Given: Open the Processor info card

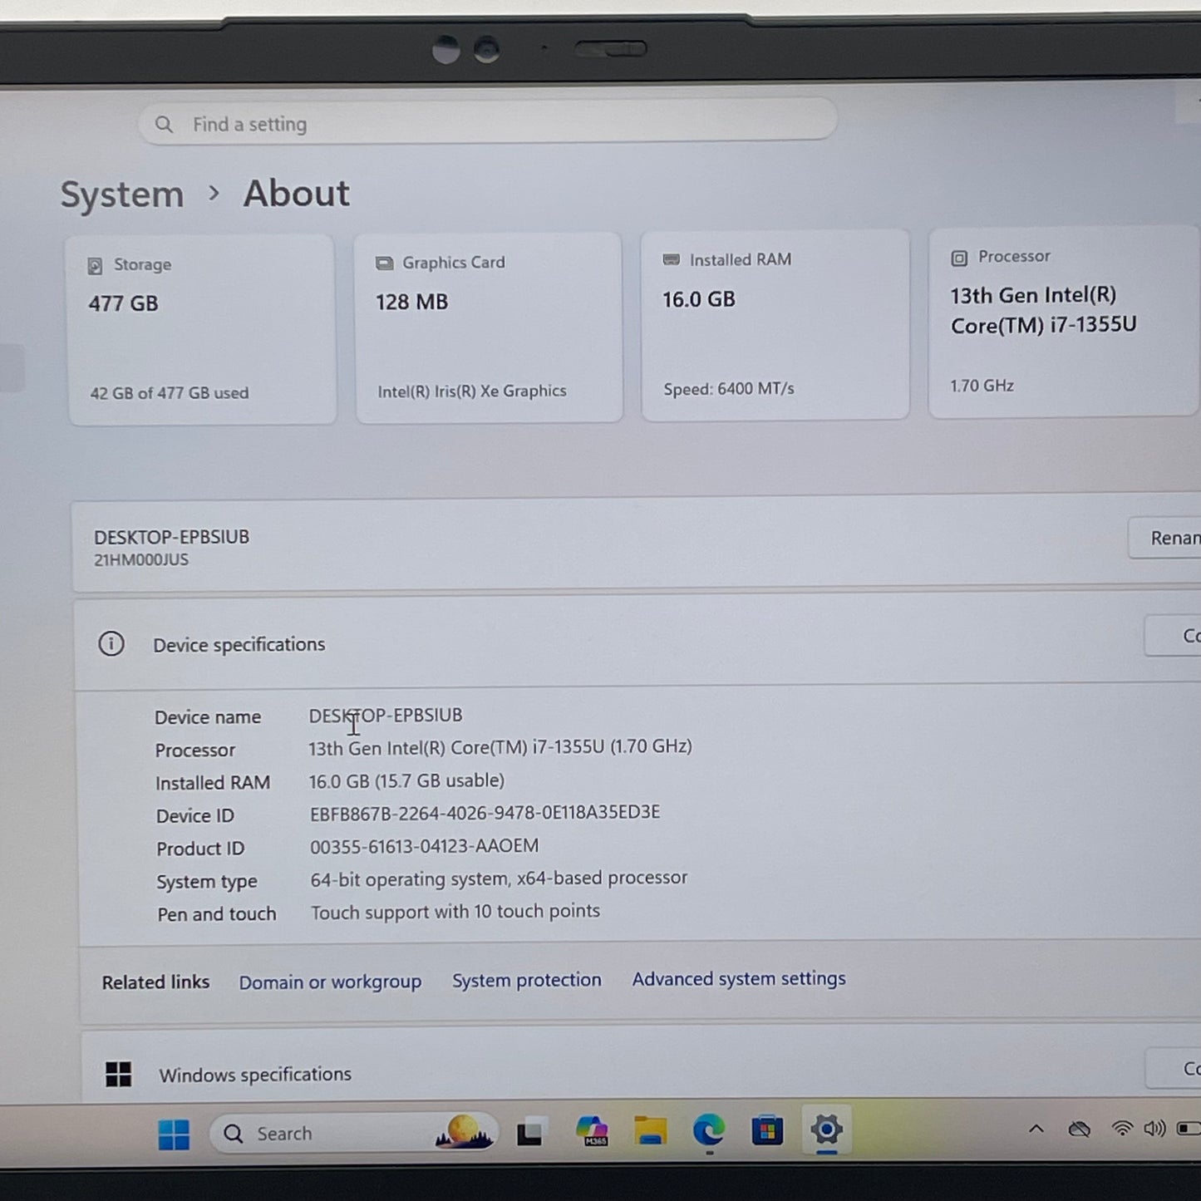Looking at the screenshot, I should click(1064, 322).
